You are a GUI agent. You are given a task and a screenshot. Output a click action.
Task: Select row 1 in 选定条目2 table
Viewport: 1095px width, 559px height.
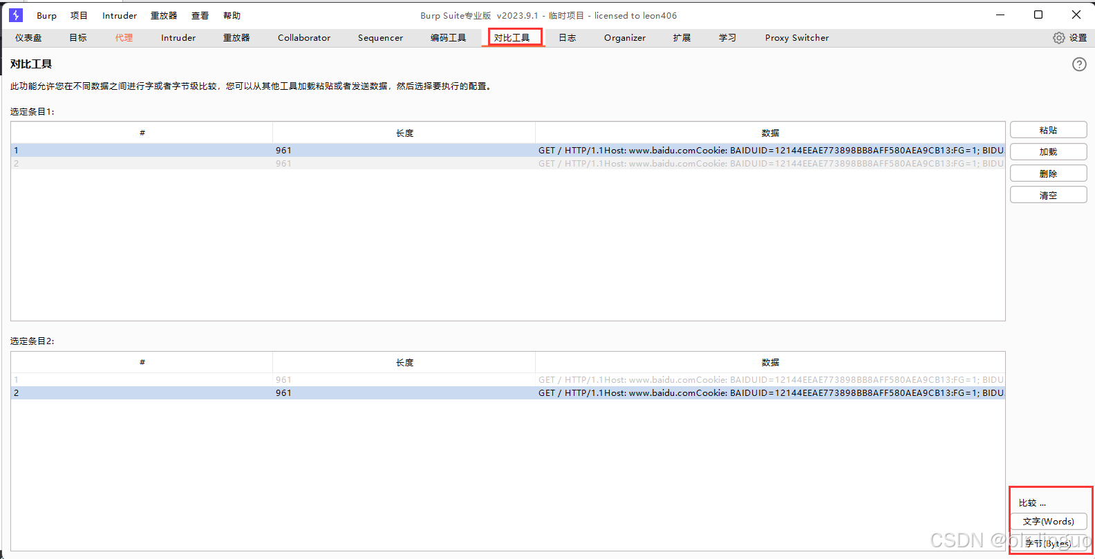(x=508, y=379)
